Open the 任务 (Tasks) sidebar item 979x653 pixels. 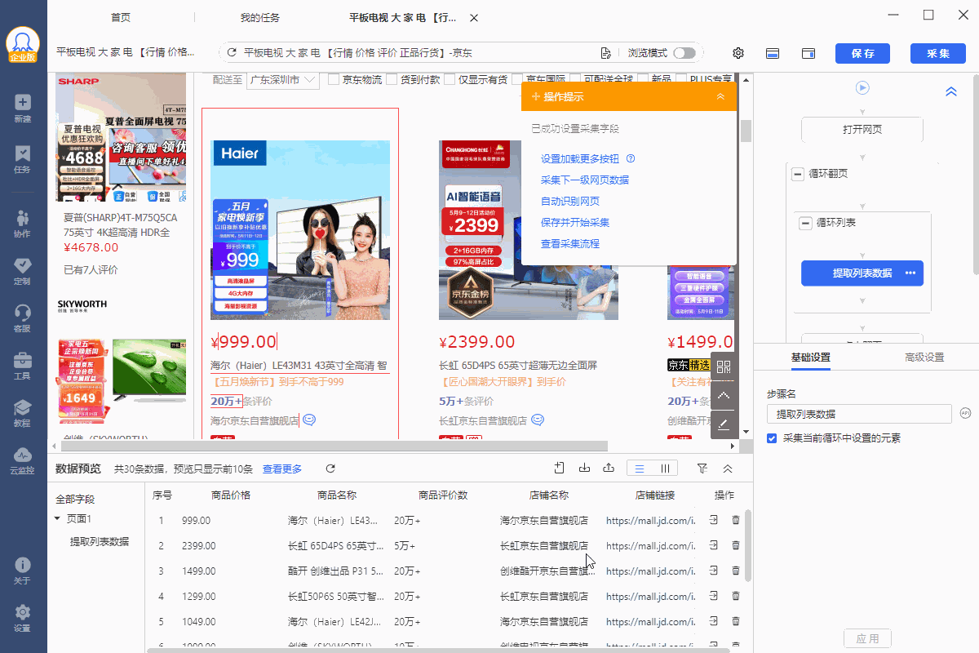click(x=23, y=159)
